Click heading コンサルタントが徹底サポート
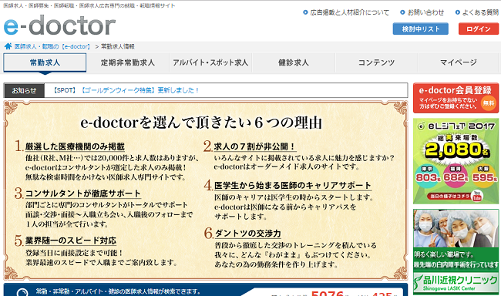Image resolution: width=501 pixels, height=296 pixels. click(x=82, y=193)
